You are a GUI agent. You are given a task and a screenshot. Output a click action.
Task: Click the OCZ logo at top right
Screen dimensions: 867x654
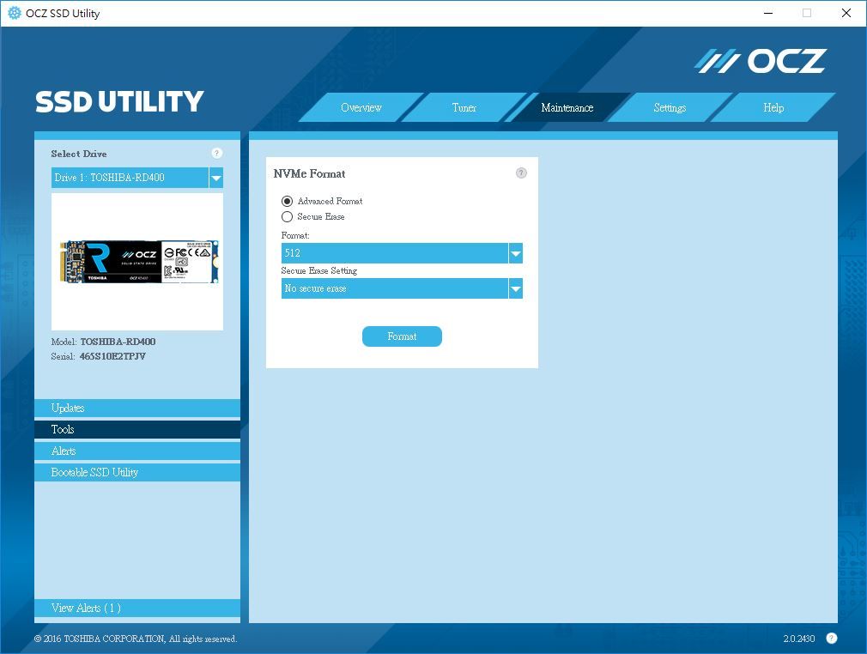[x=761, y=61]
